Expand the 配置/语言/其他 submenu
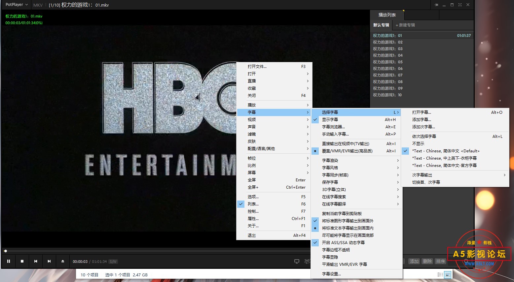 pos(274,148)
